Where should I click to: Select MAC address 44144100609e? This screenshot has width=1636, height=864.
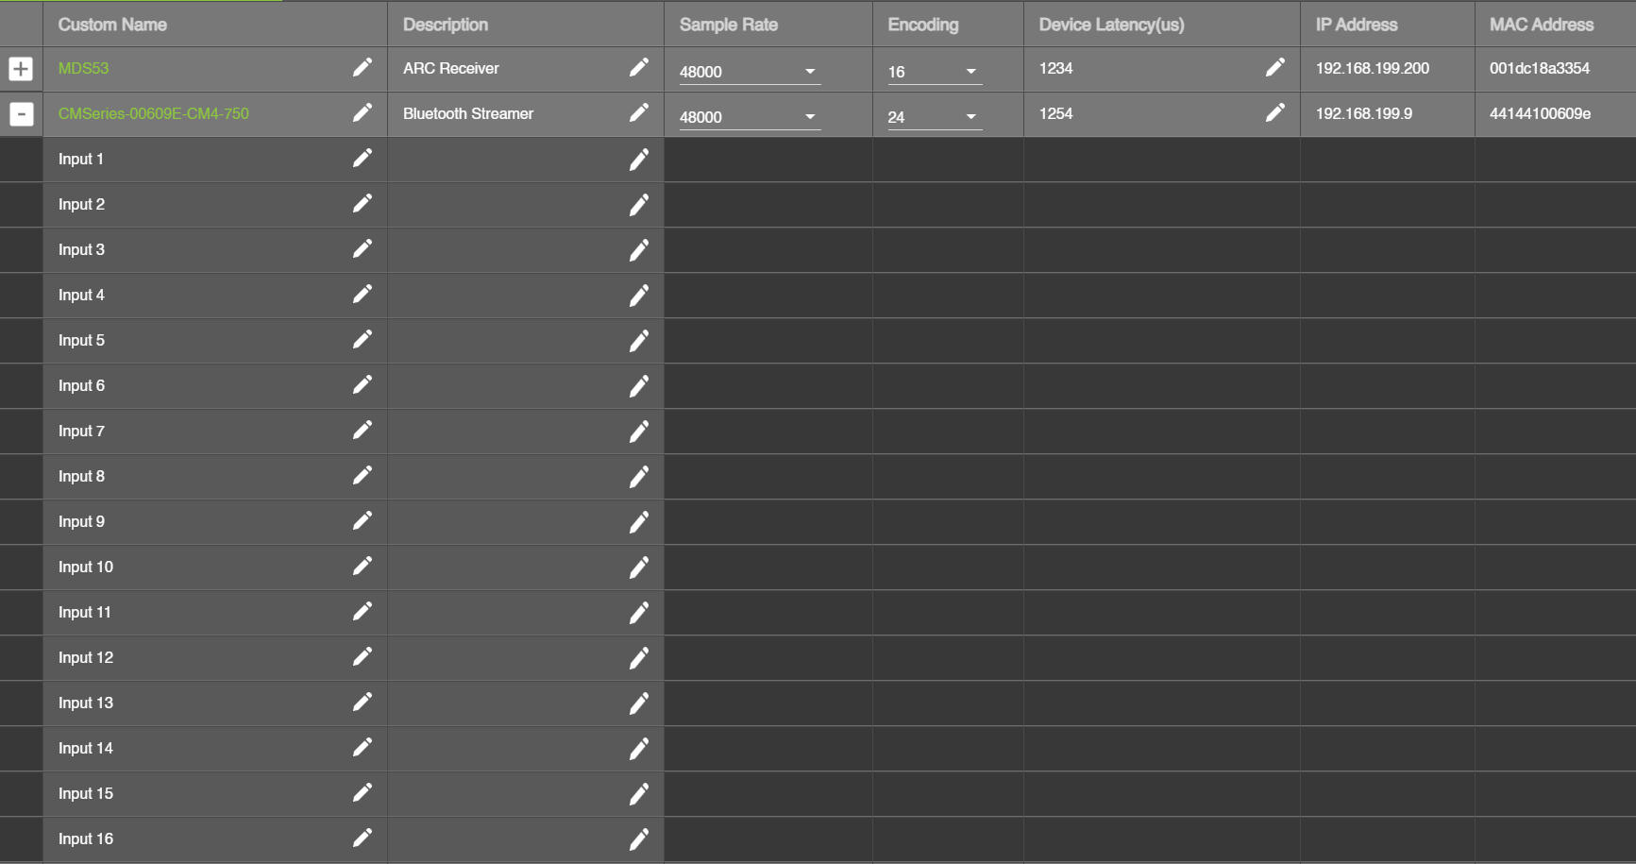tap(1540, 113)
